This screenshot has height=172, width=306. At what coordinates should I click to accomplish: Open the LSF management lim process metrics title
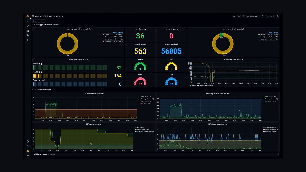pyautogui.click(x=218, y=94)
